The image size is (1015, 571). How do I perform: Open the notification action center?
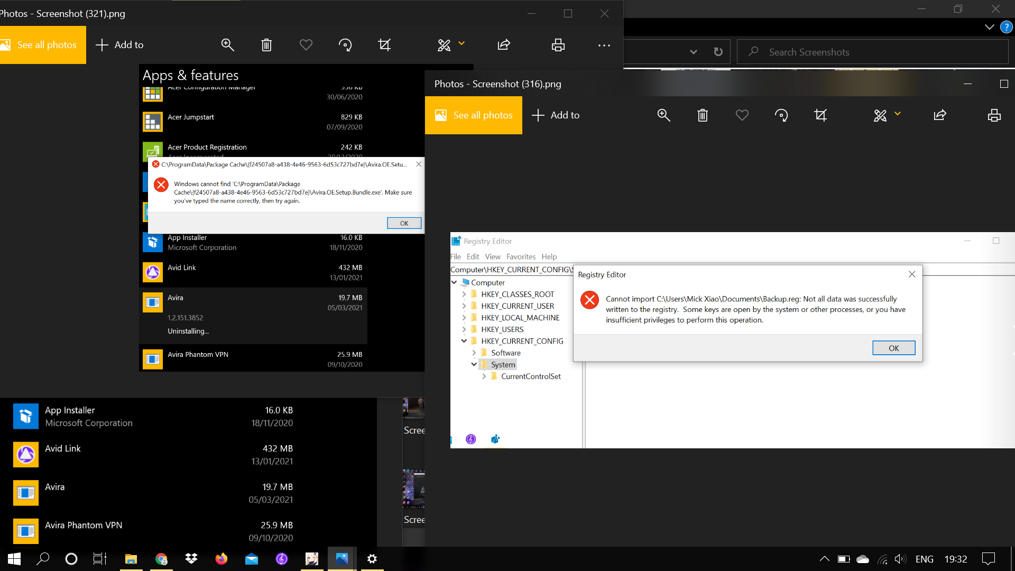[x=988, y=559]
